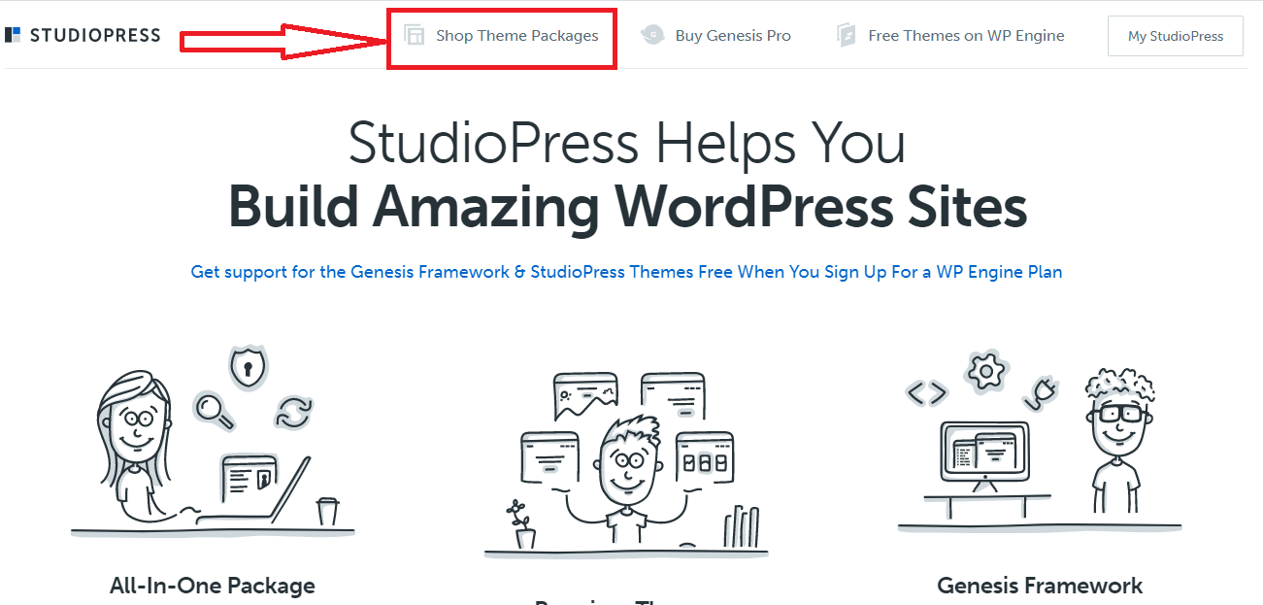Click the My StudioPress button
This screenshot has width=1263, height=605.
[1175, 36]
